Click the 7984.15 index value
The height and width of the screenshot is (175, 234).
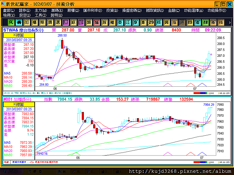tap(65, 99)
